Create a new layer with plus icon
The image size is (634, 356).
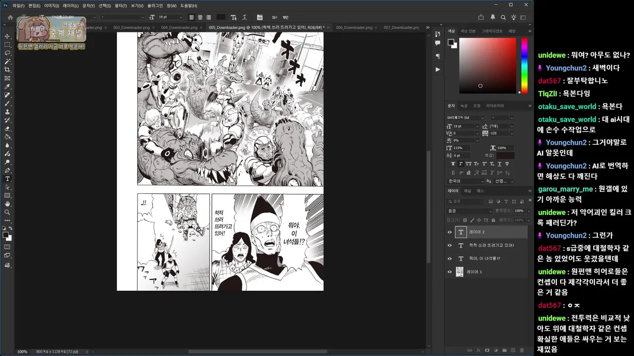513,350
